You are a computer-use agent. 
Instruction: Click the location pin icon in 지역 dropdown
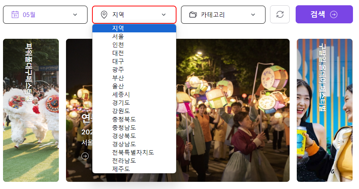pyautogui.click(x=104, y=15)
